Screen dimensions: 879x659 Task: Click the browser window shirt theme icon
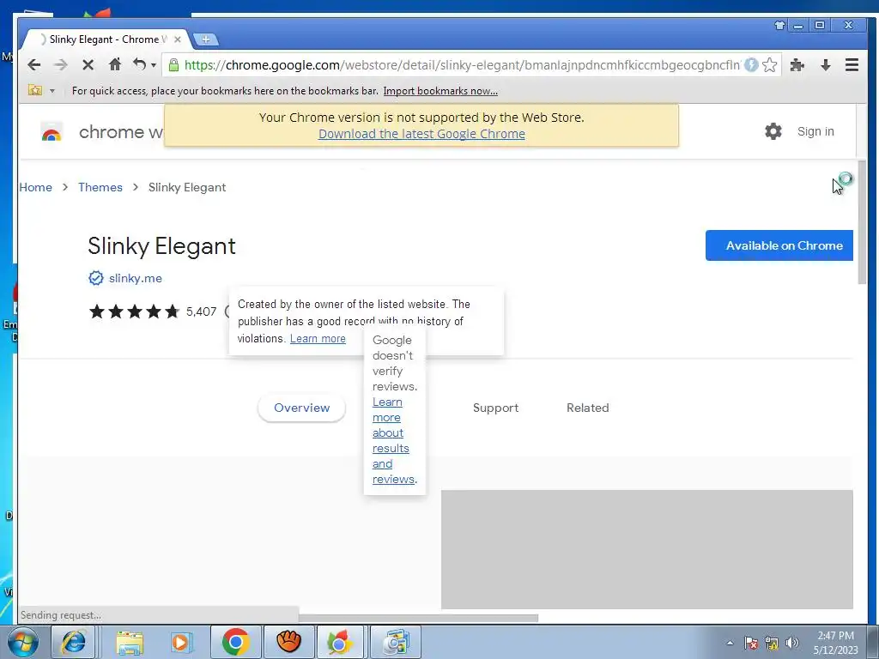[779, 25]
